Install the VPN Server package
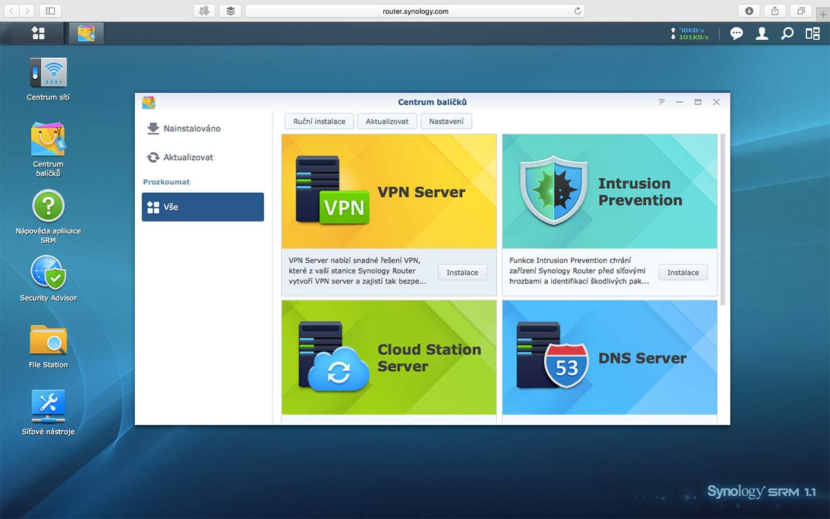This screenshot has height=519, width=830. tap(462, 273)
